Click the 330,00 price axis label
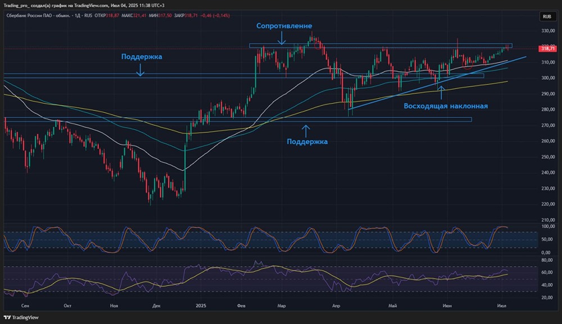Image resolution: width=562 pixels, height=324 pixels. 548,31
